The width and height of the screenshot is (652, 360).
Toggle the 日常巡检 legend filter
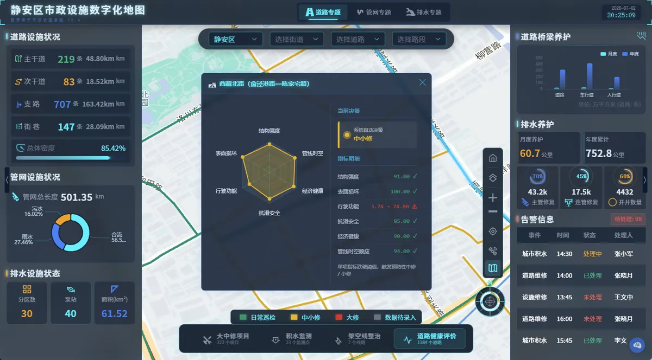click(258, 317)
